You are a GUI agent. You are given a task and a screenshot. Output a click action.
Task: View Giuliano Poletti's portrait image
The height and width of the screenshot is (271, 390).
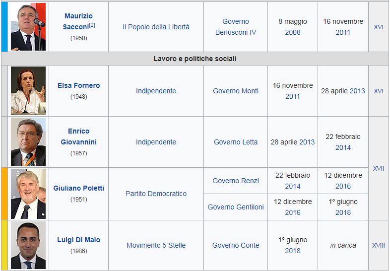28,194
